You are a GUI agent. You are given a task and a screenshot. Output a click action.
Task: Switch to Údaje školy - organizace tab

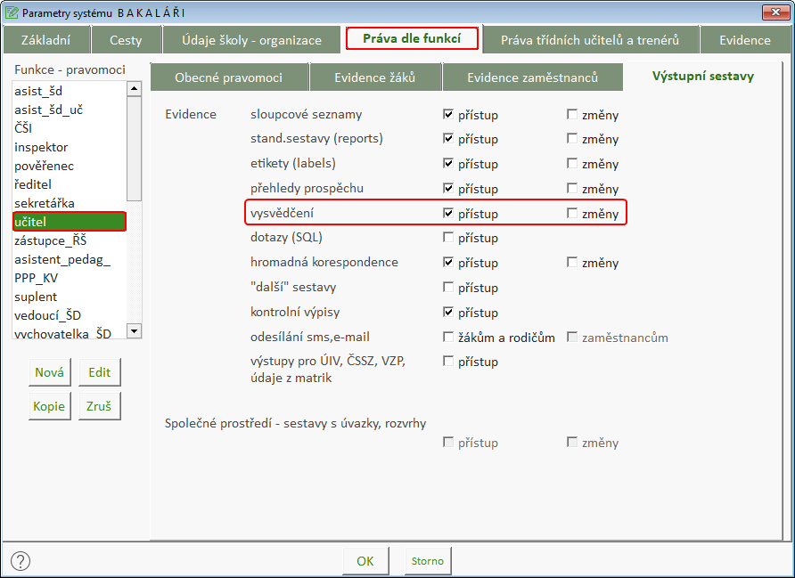point(251,40)
